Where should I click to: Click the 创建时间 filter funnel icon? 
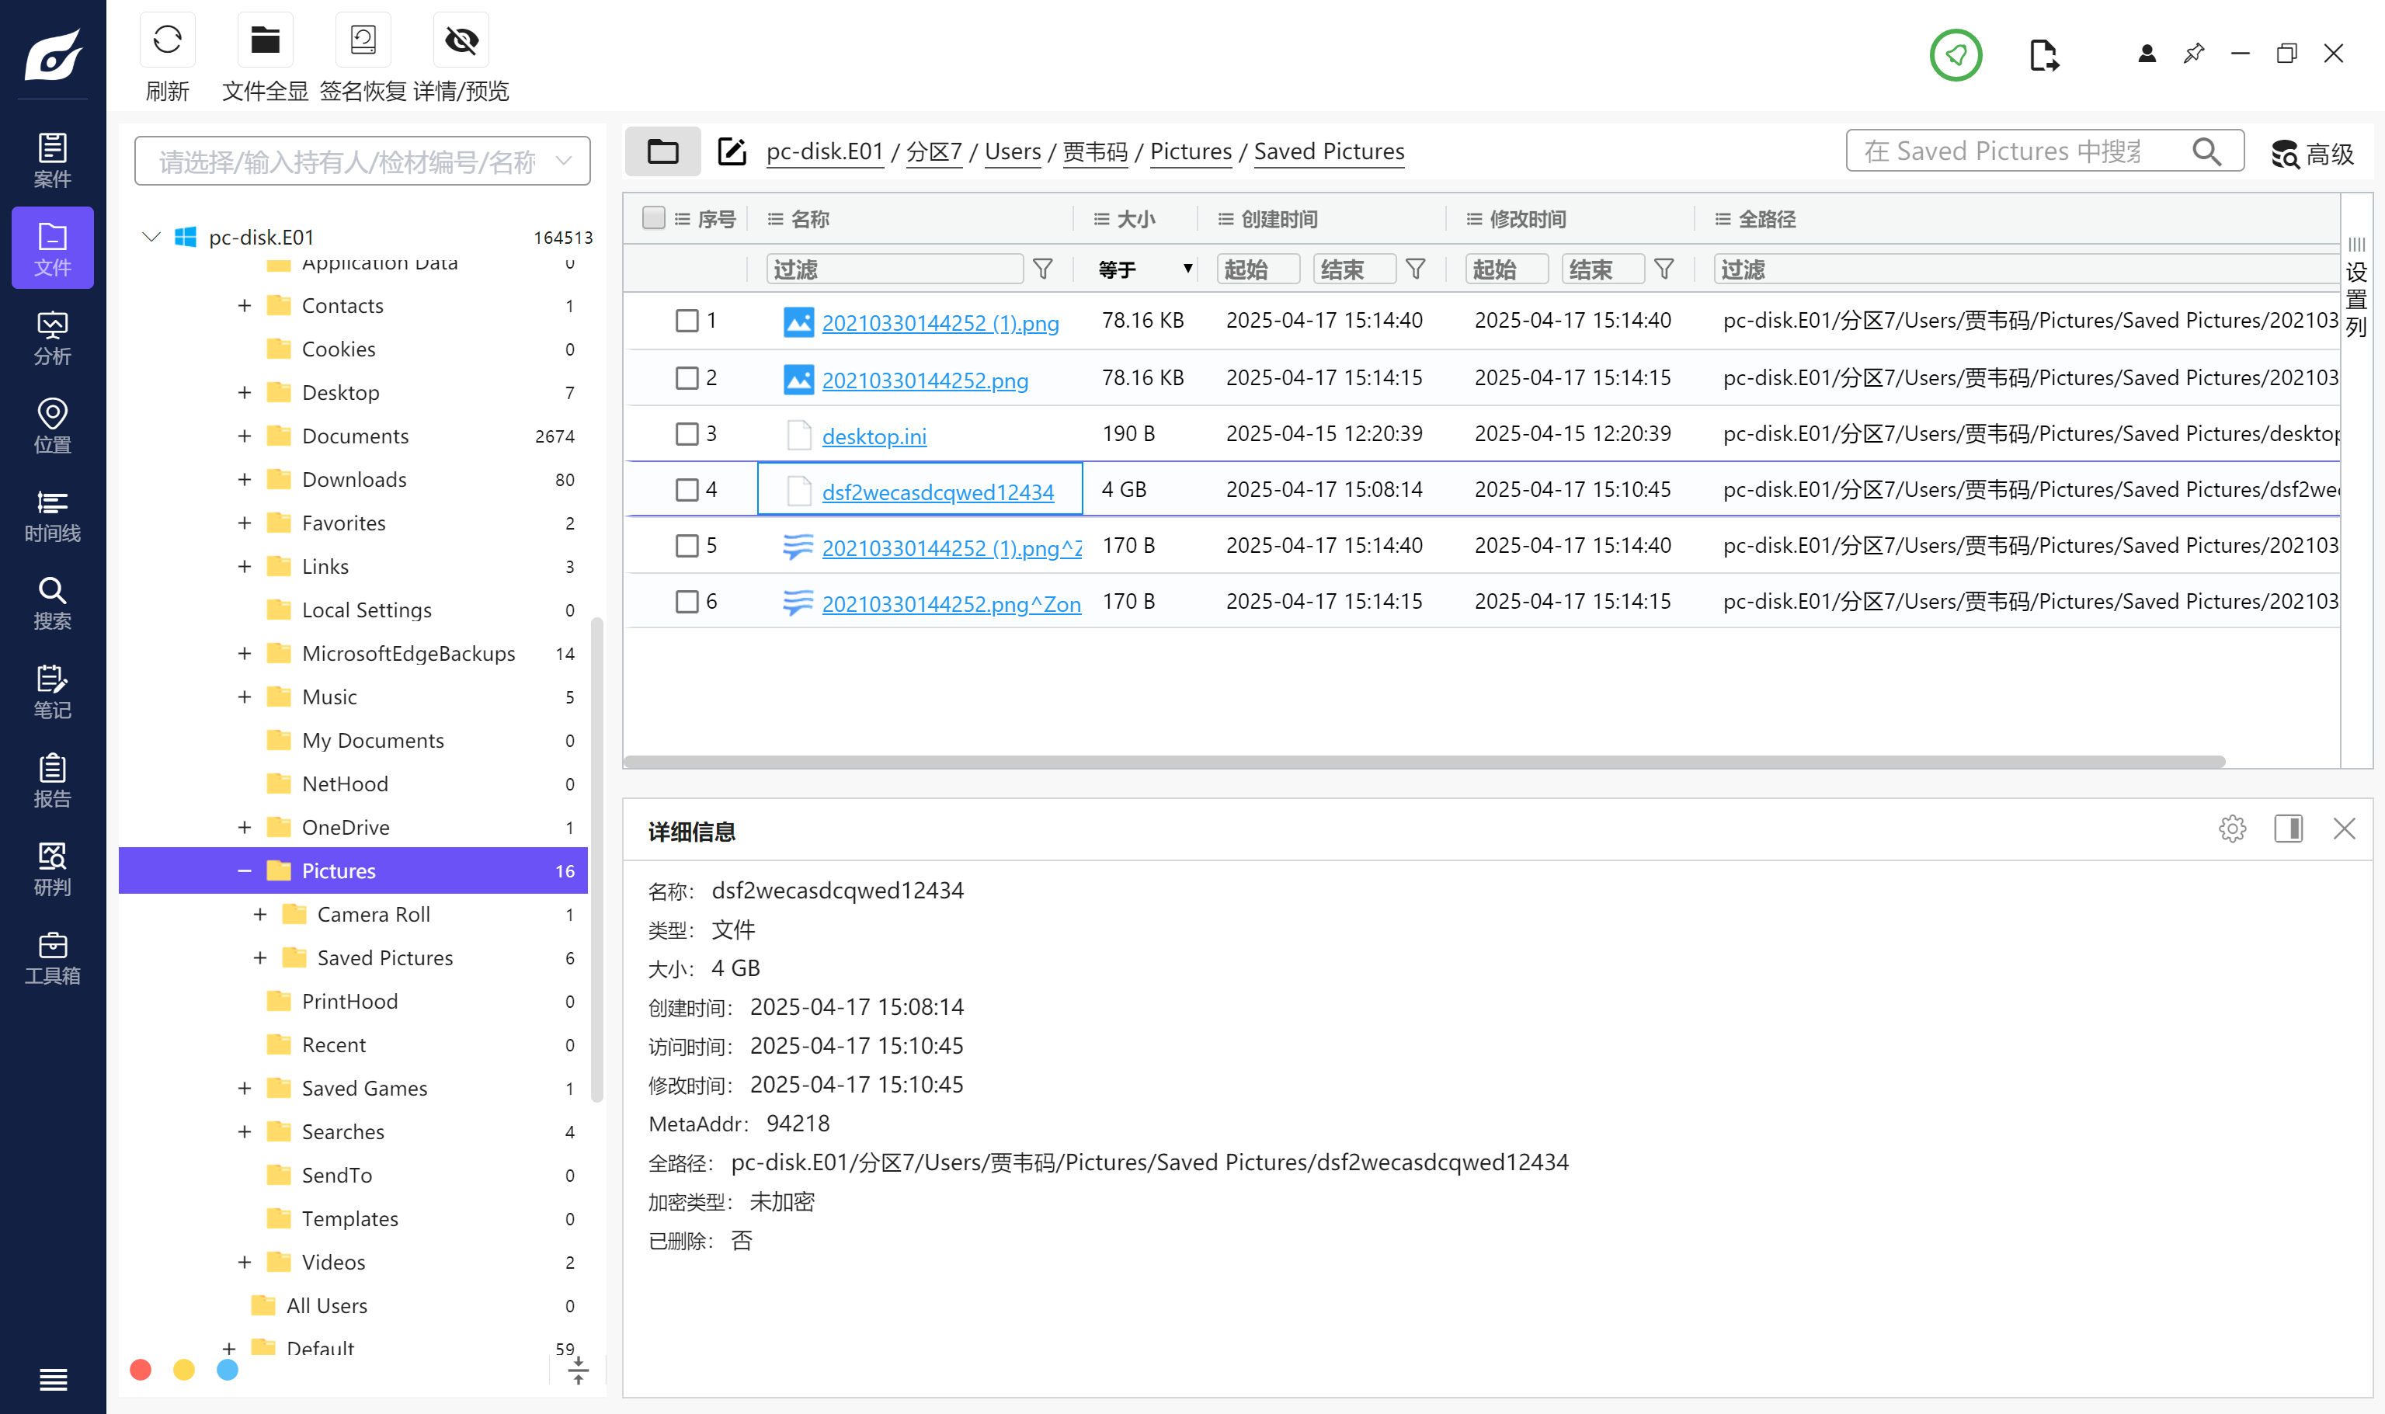pyautogui.click(x=1415, y=269)
